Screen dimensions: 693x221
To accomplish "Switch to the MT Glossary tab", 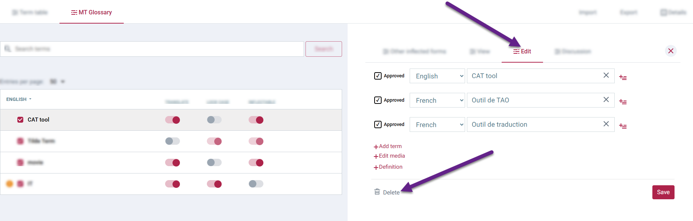I will click(92, 13).
